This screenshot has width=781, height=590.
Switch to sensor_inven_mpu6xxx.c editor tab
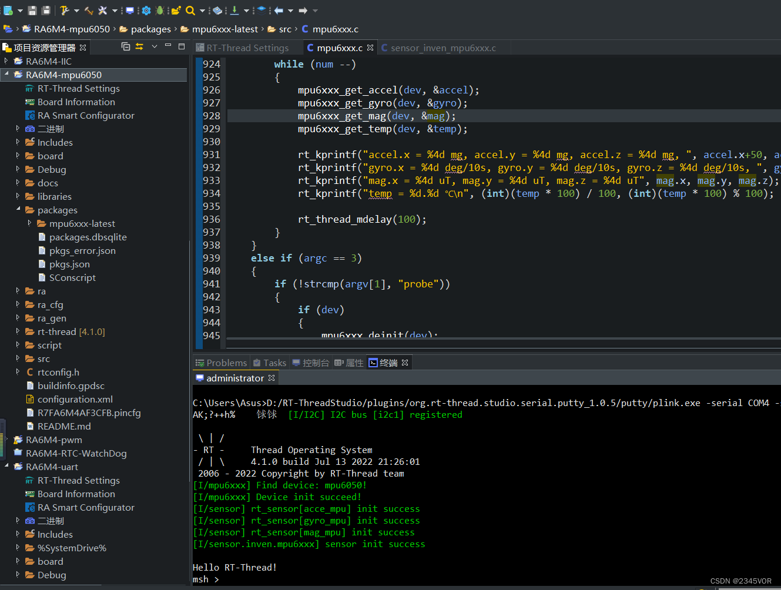click(x=443, y=48)
